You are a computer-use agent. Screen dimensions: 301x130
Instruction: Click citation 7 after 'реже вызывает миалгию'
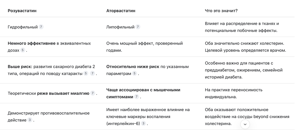(x=93, y=93)
